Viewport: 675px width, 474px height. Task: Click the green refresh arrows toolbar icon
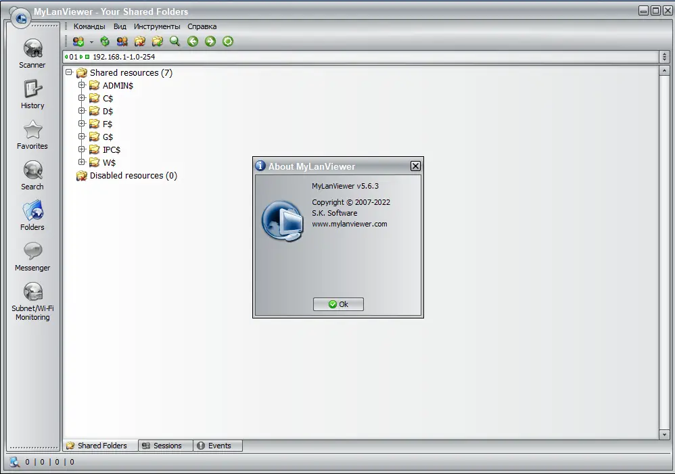coord(105,41)
